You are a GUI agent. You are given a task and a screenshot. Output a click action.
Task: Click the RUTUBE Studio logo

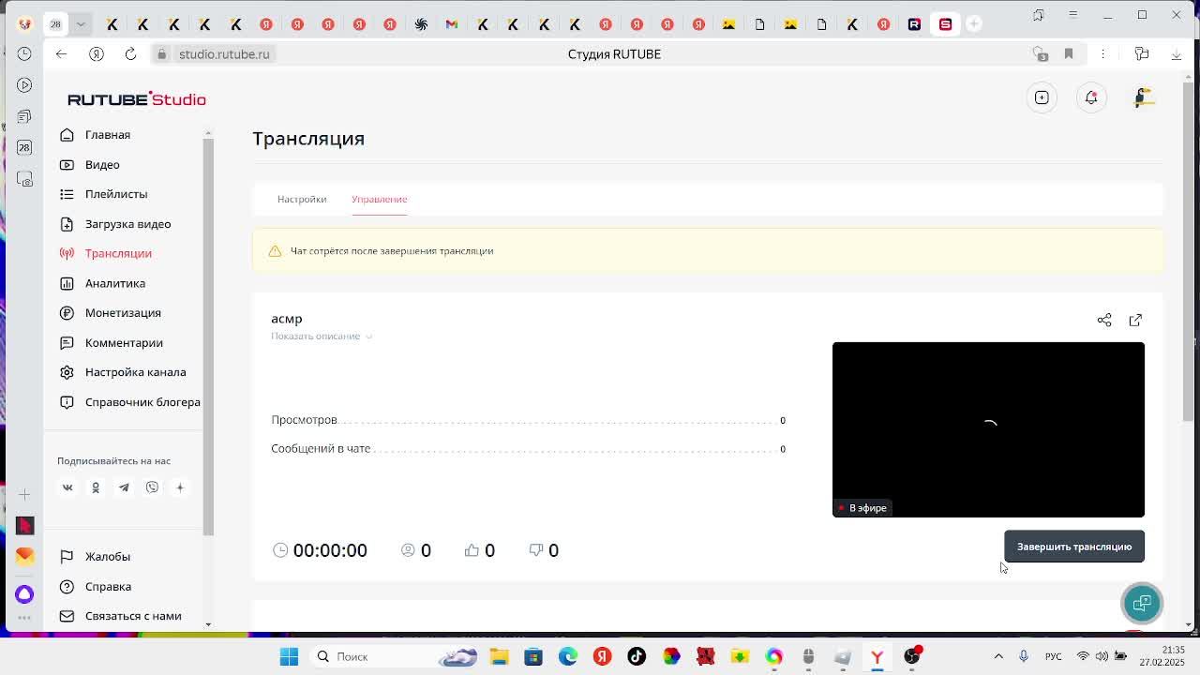[137, 99]
